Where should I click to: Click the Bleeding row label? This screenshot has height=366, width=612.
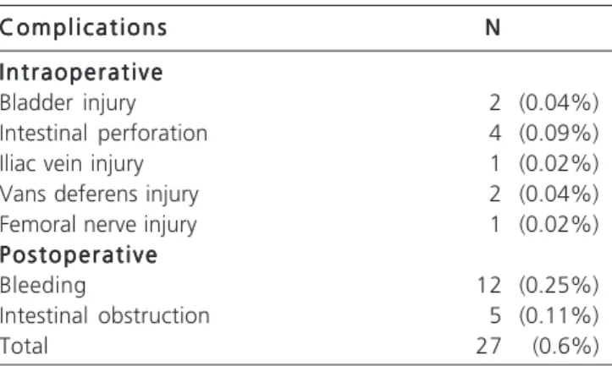(43, 286)
